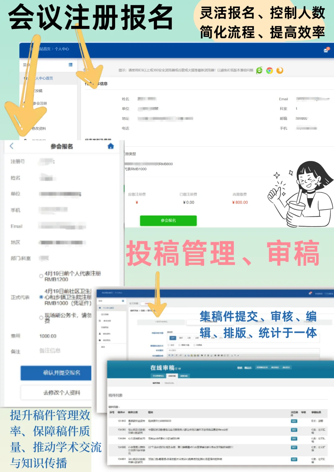
Task: Toggle the menu list icon beside 菜单
Action: click(71, 65)
